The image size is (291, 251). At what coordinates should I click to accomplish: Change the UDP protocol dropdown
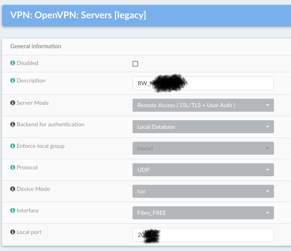click(x=203, y=170)
